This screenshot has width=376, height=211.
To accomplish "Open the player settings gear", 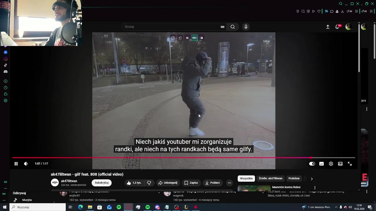I will coord(331,164).
